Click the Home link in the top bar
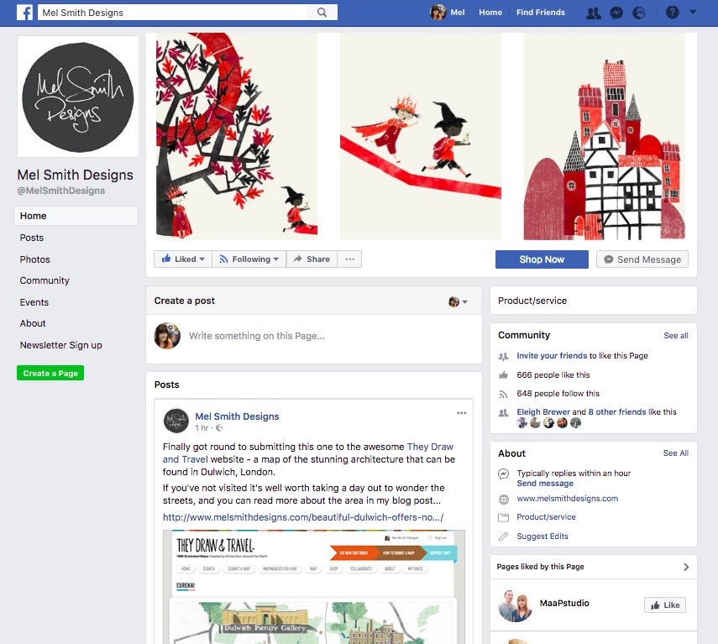 (490, 13)
